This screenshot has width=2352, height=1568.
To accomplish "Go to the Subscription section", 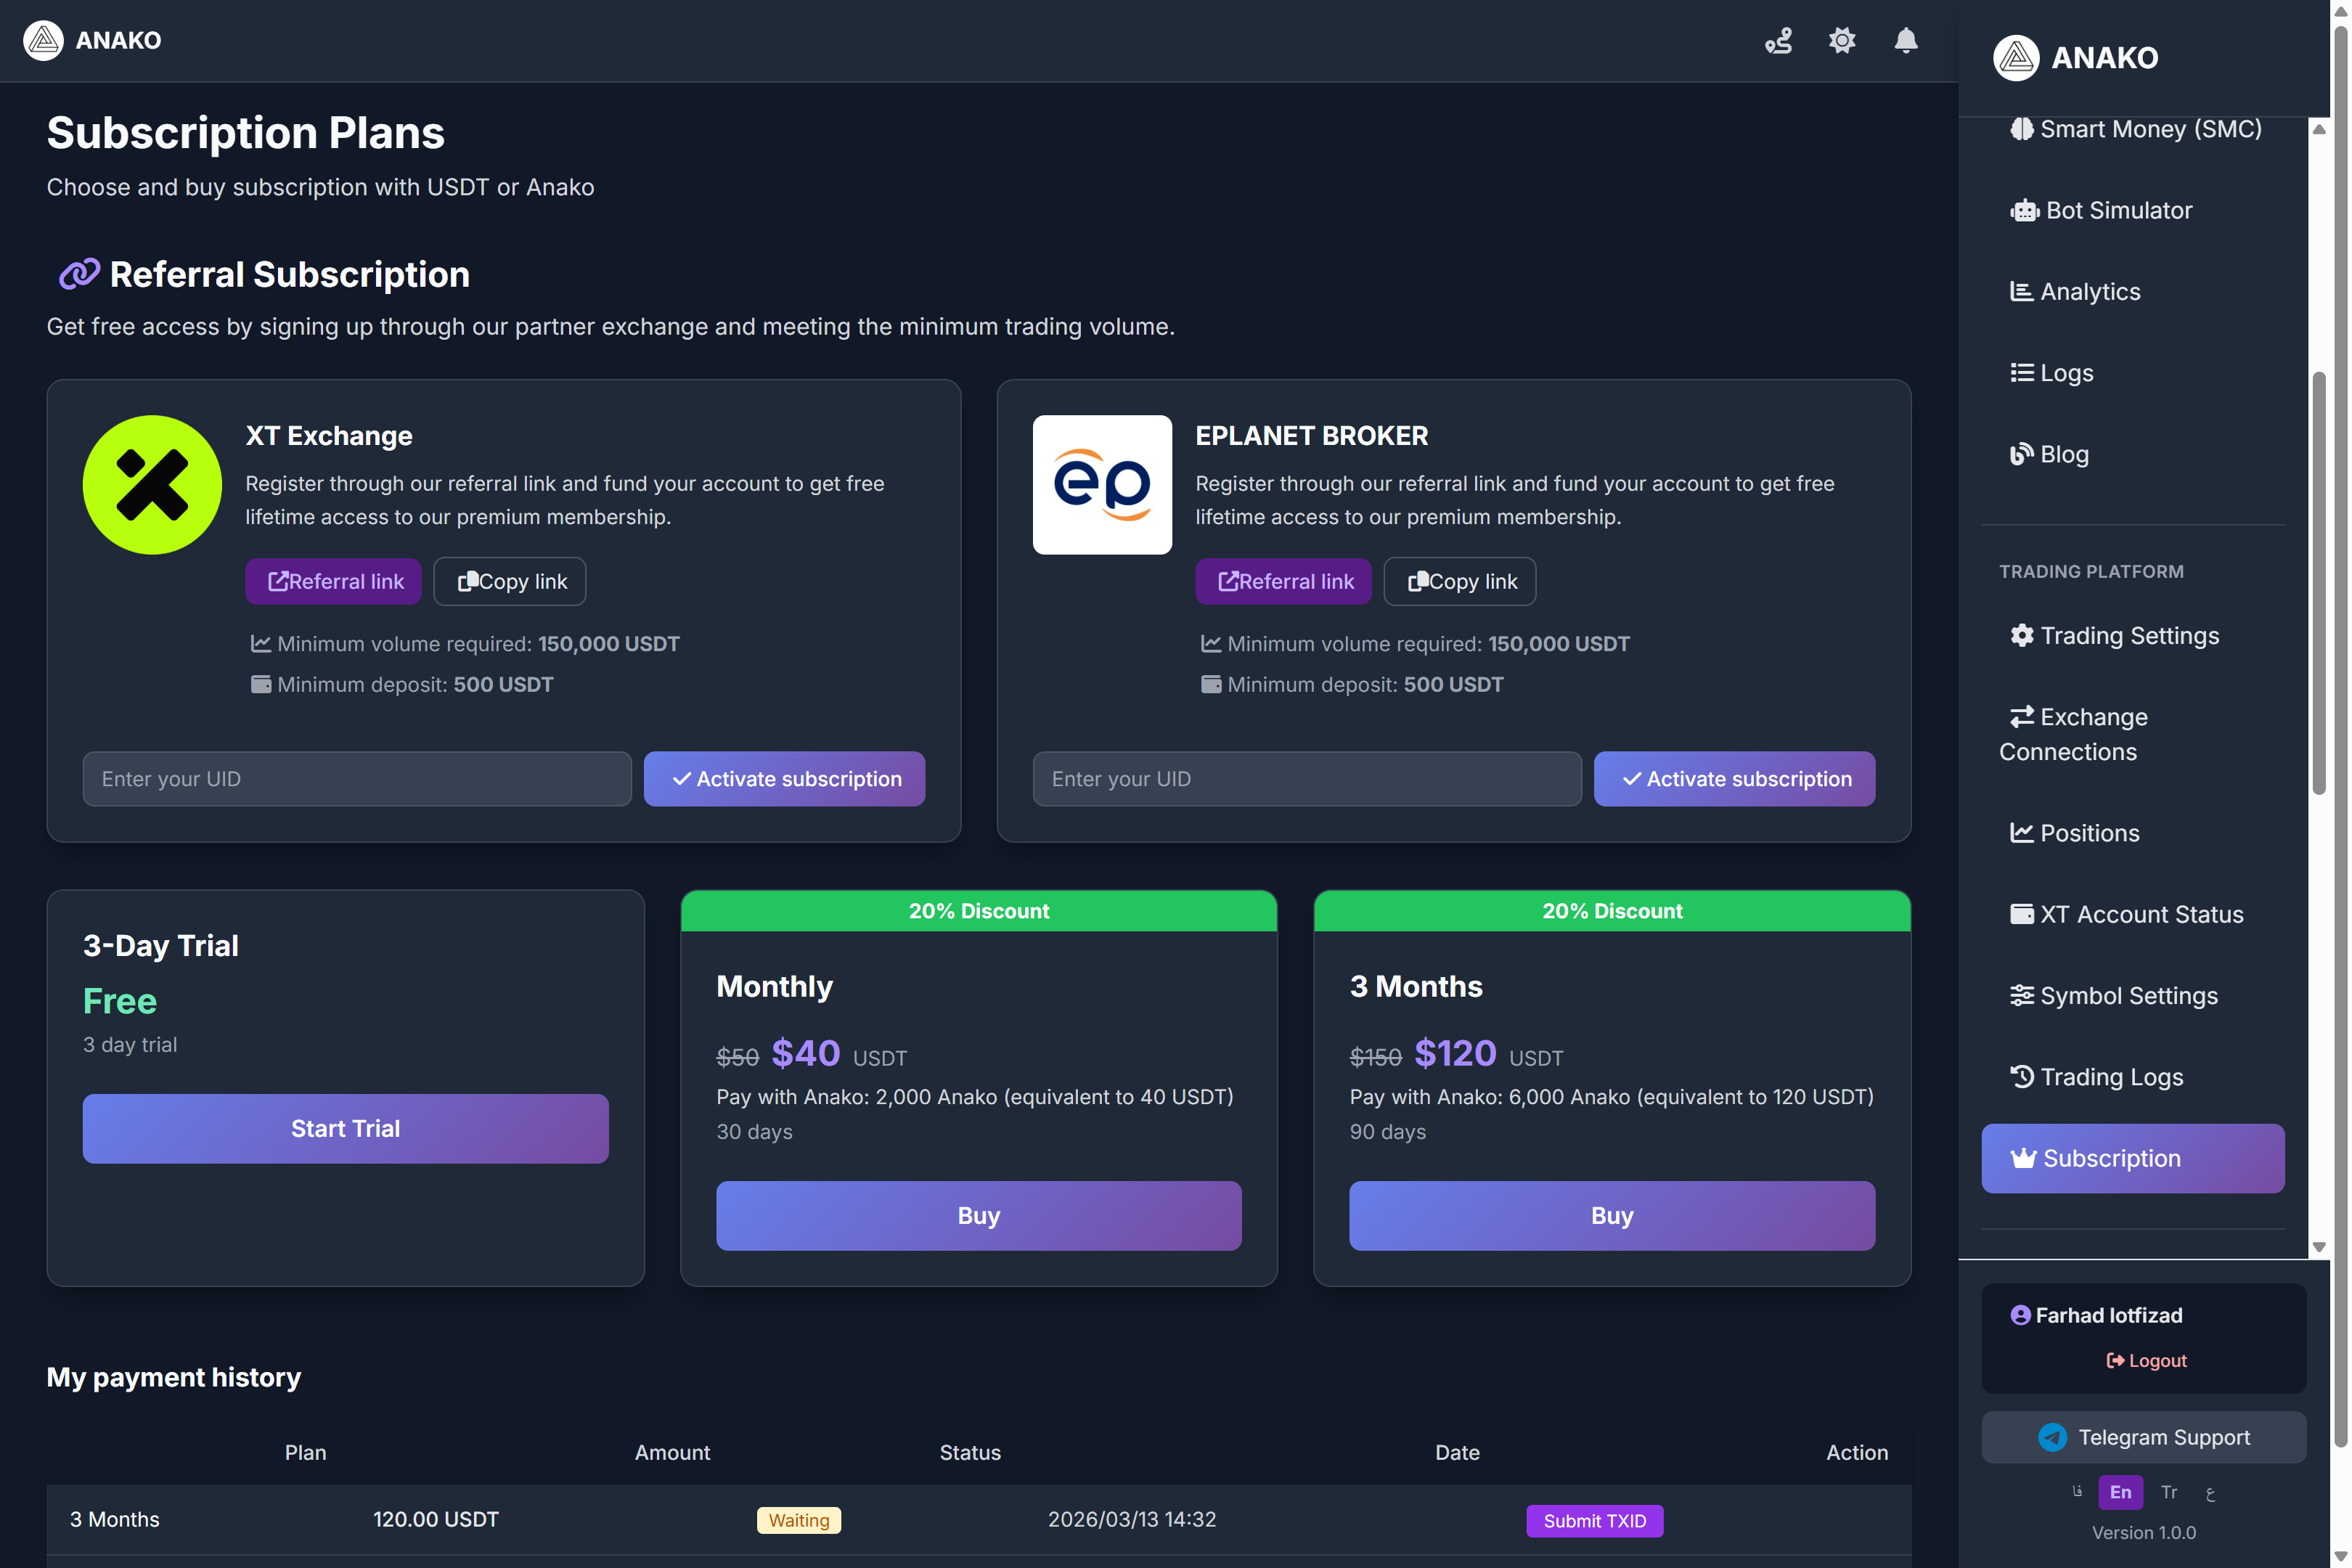I will [x=2132, y=1158].
